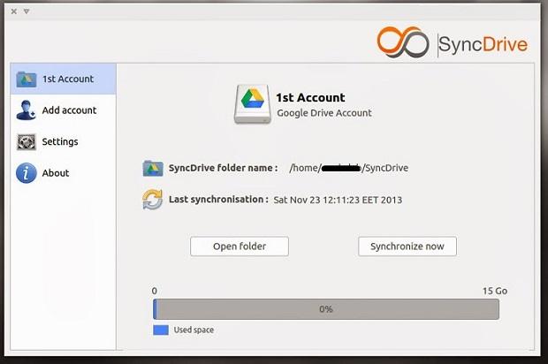This screenshot has height=364, width=548.
Task: Click the blue Used space legend swatch
Action: click(161, 330)
